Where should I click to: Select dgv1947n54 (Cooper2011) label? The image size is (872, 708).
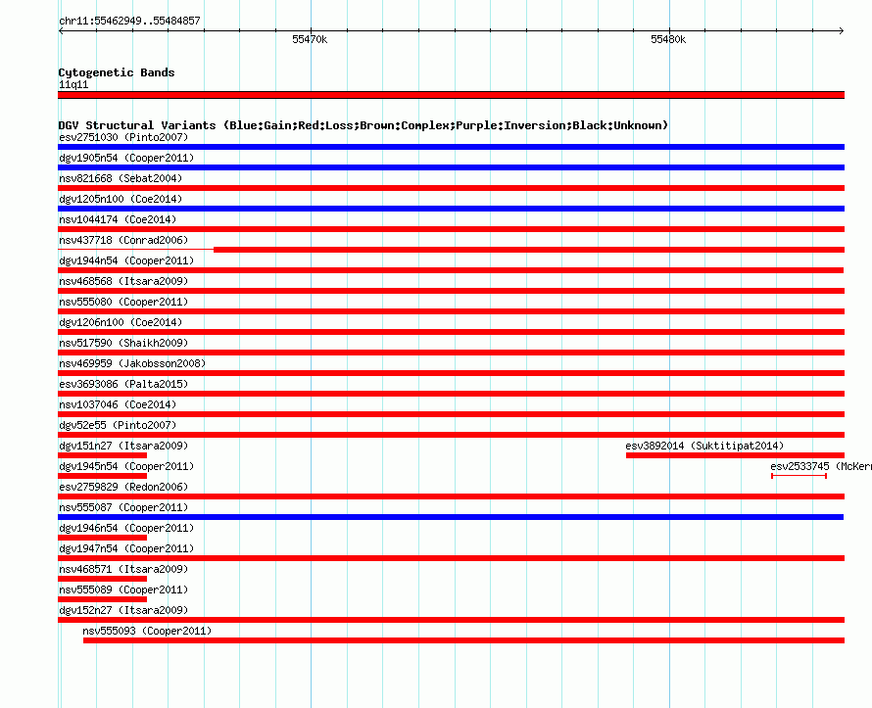point(126,548)
